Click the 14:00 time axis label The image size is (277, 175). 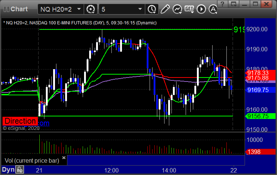coord(169,170)
